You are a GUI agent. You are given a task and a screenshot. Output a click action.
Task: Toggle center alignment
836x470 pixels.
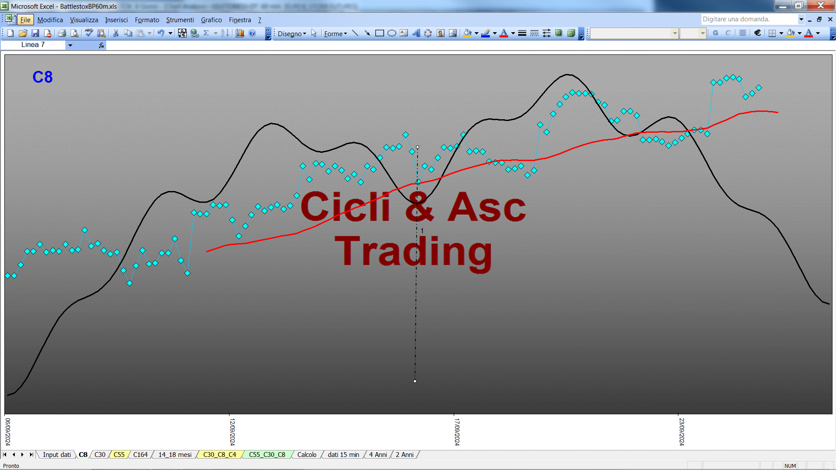tap(743, 33)
